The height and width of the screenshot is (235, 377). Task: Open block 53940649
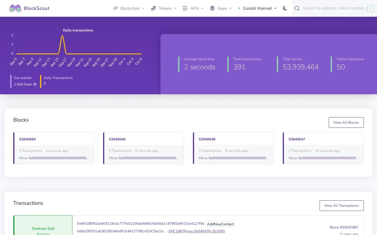click(x=117, y=139)
